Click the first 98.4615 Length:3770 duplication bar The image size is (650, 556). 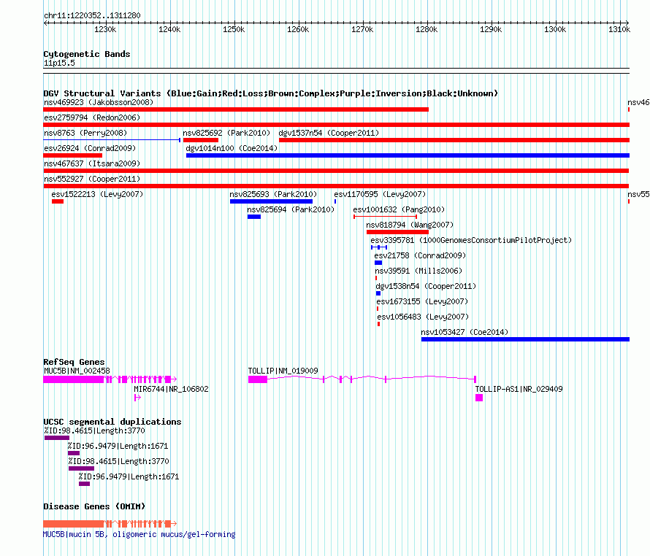click(57, 438)
